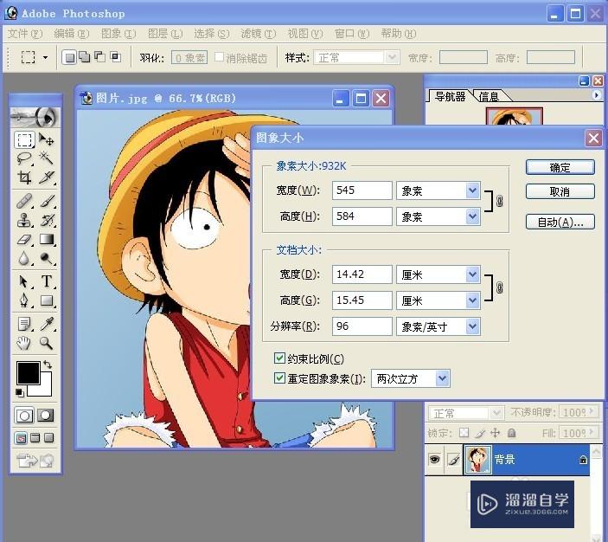608x542 pixels.
Task: Click the New Selection mode button
Action: tap(69, 57)
